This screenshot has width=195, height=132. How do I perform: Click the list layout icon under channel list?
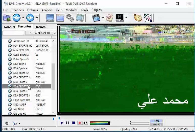(x=15, y=124)
